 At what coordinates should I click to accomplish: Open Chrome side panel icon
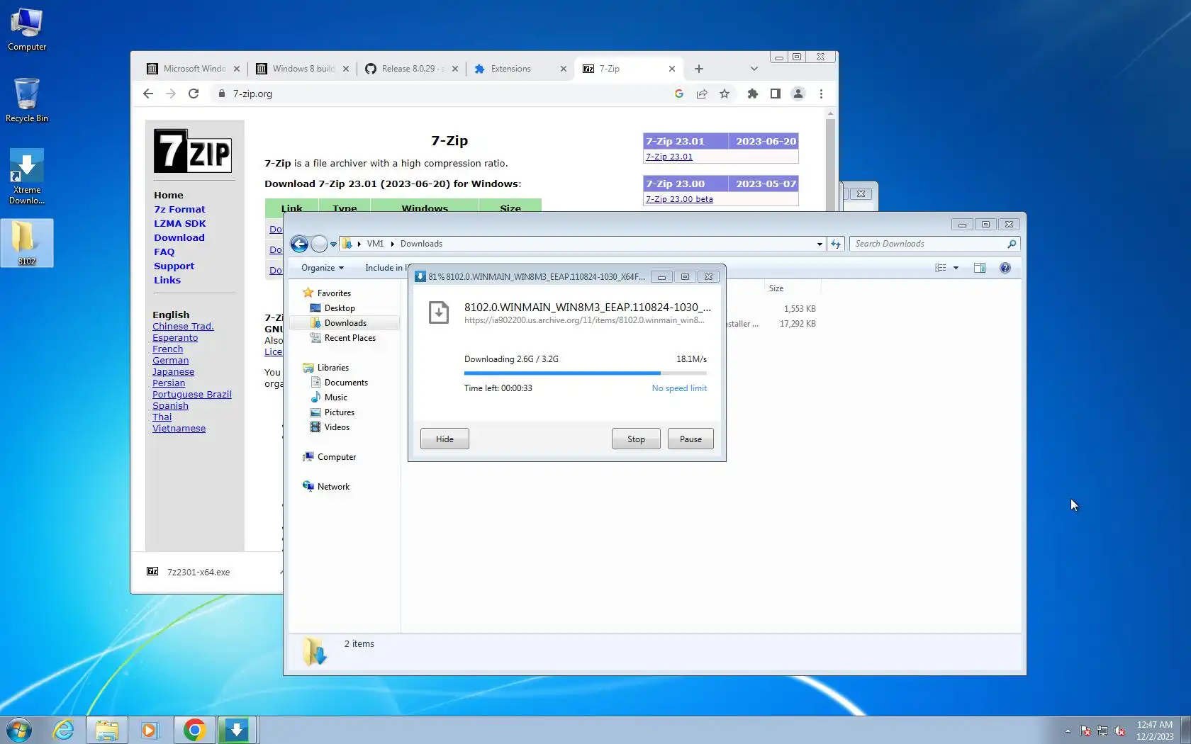(x=776, y=94)
